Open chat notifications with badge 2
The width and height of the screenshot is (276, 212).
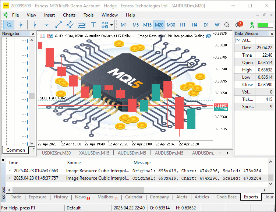tap(239, 24)
